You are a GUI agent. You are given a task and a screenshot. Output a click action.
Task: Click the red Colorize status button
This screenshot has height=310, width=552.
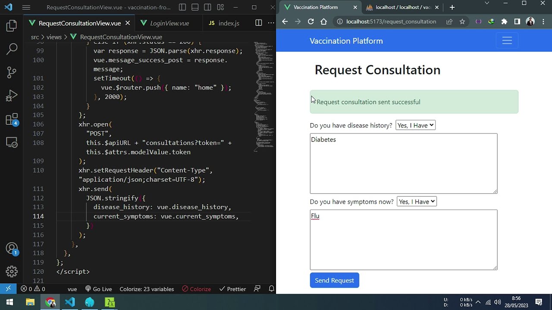196,289
